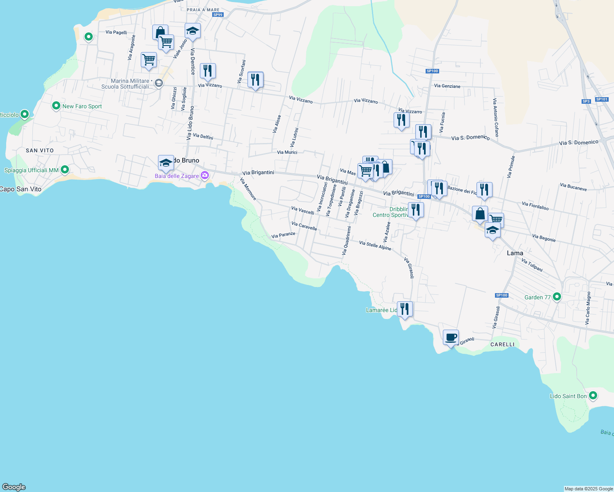This screenshot has width=614, height=492.
Task: Click the Via Stelle Alpine street label
Action: pos(375,246)
